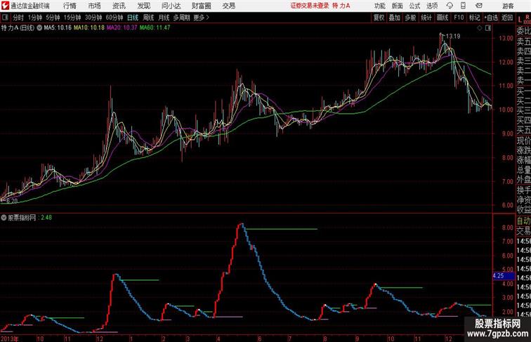This screenshot has height=342, width=531.
Task: Select the 日线 daily period
Action: pos(133,18)
